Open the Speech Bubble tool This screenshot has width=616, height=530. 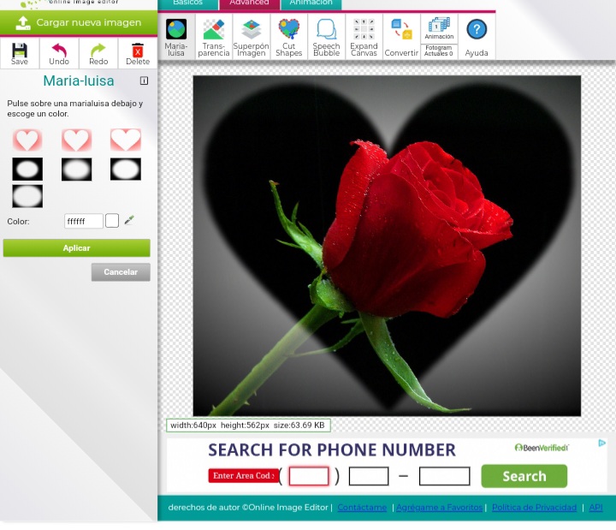tap(326, 38)
